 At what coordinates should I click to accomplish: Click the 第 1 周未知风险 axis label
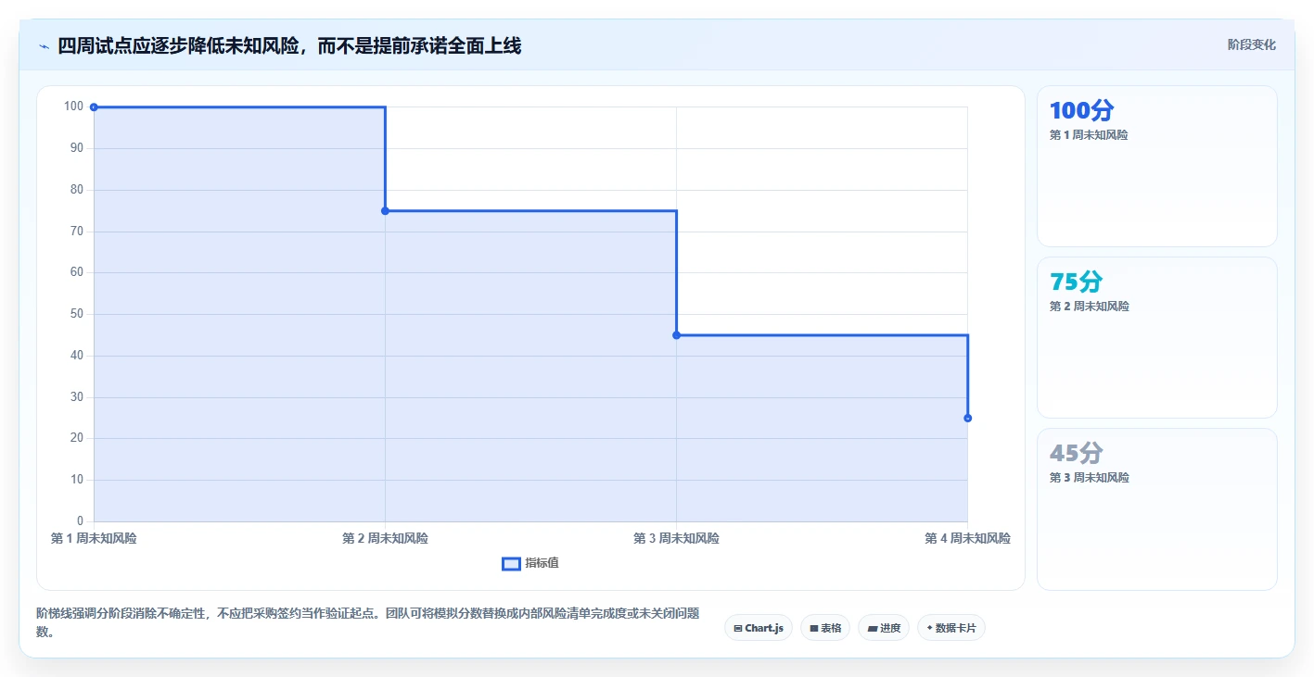click(94, 538)
